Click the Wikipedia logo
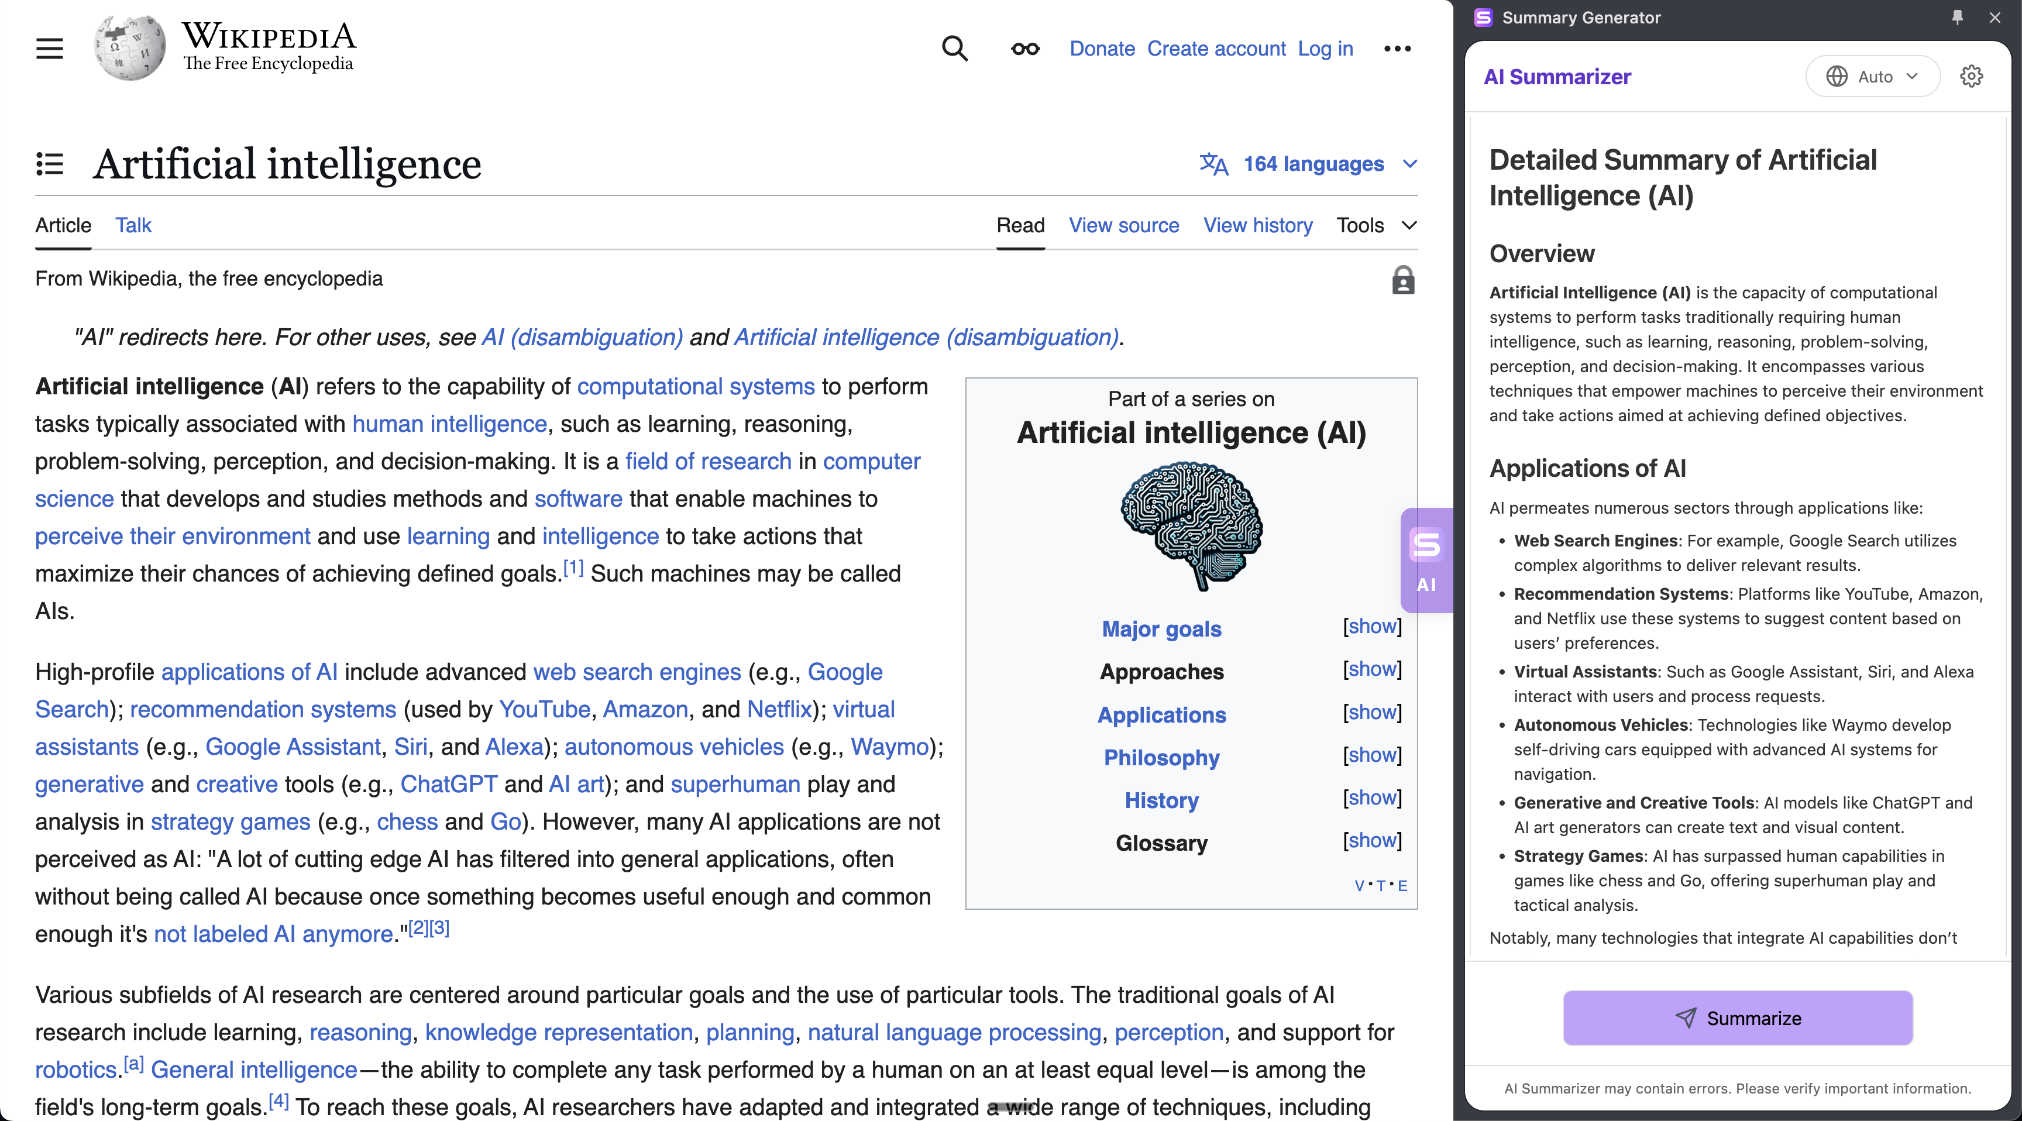Viewport: 2022px width, 1121px height. [x=129, y=47]
